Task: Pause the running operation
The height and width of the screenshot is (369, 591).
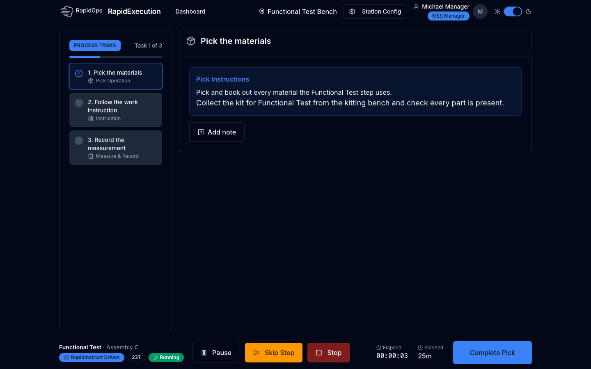Action: pos(216,353)
